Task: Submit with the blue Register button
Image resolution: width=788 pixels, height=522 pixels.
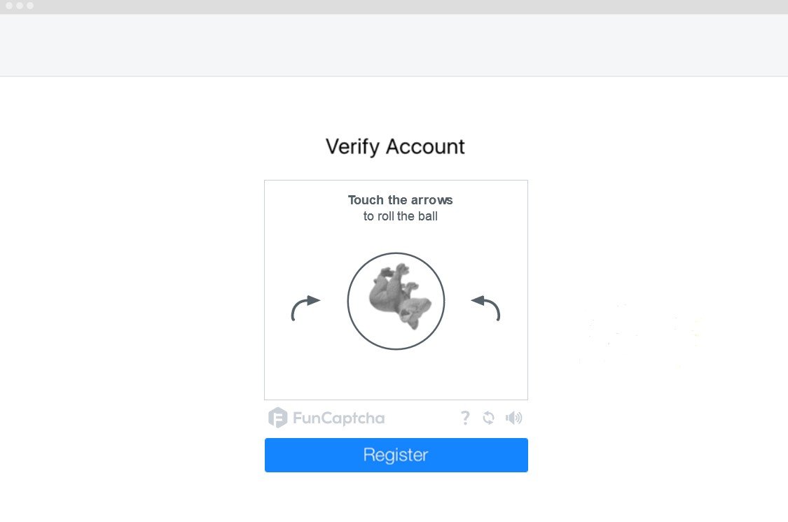Action: pyautogui.click(x=396, y=455)
